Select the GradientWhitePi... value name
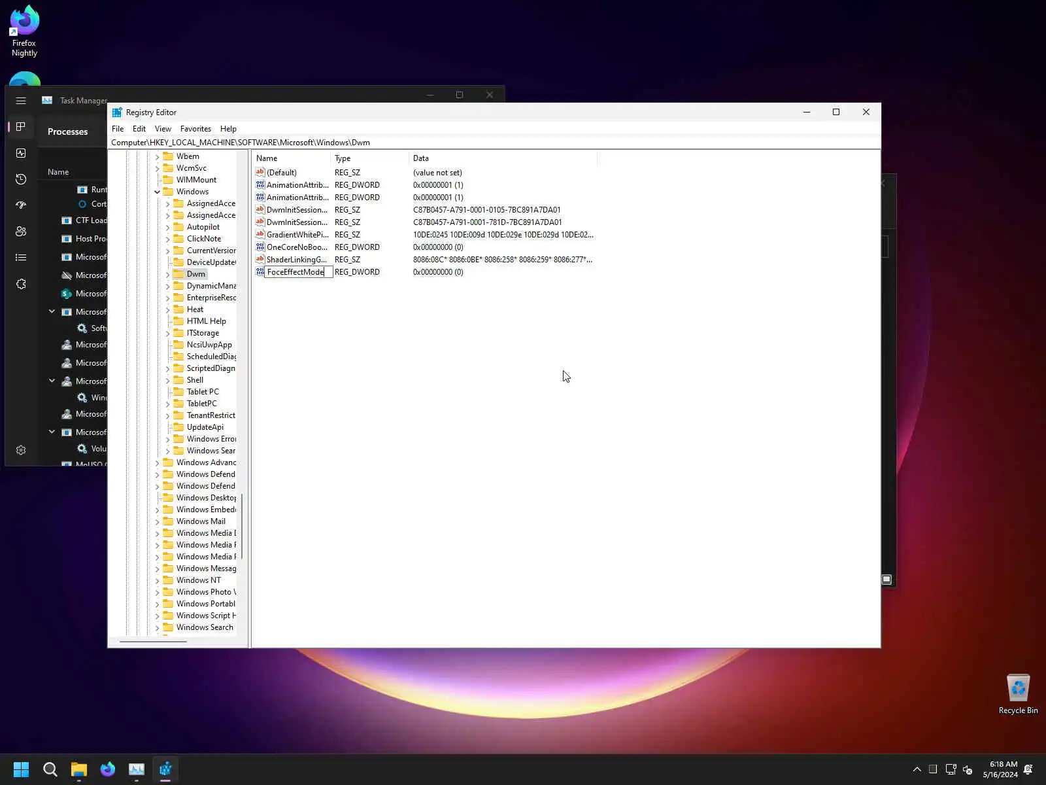Image resolution: width=1046 pixels, height=785 pixels. (297, 235)
